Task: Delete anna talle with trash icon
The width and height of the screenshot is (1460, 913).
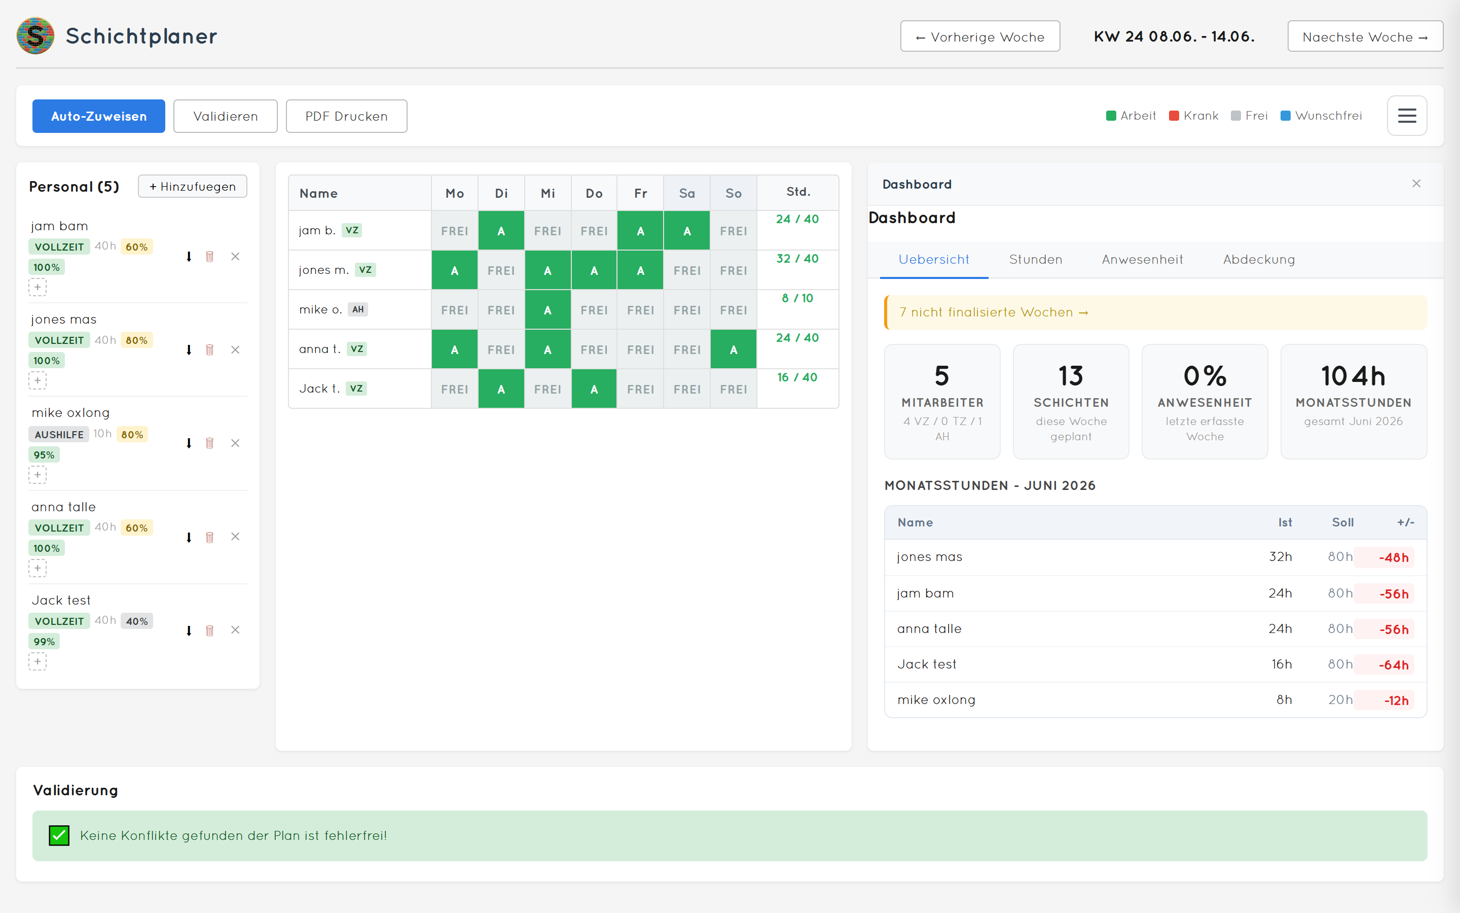Action: pos(210,537)
